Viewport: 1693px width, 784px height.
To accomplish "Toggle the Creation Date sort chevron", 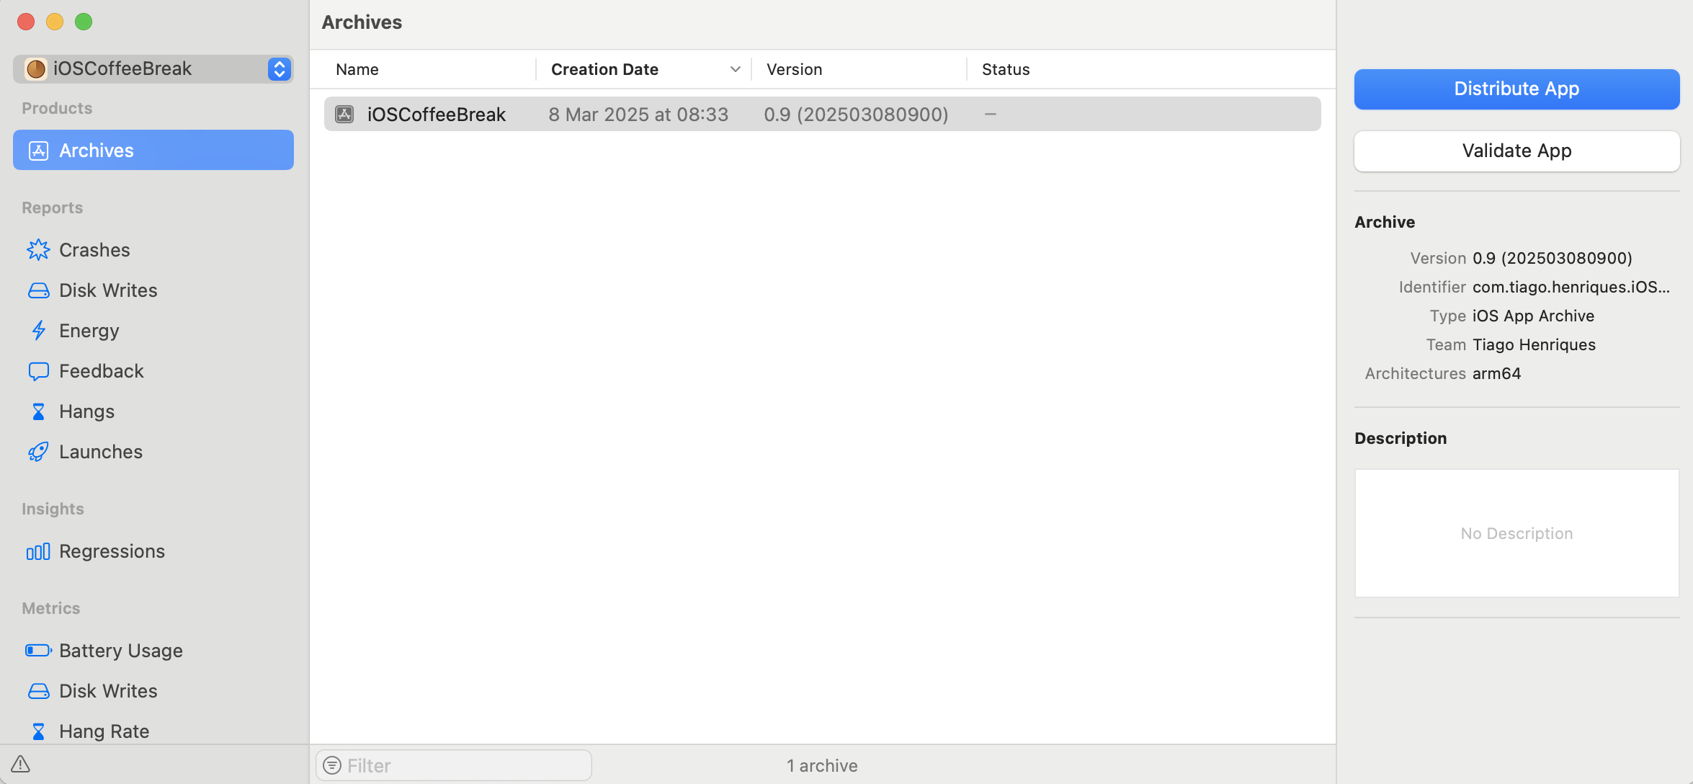I will tap(735, 69).
